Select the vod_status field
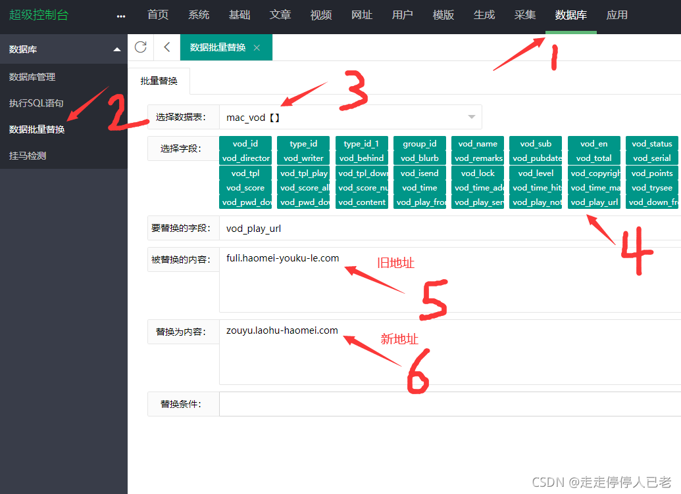The height and width of the screenshot is (494, 681). pos(651,143)
